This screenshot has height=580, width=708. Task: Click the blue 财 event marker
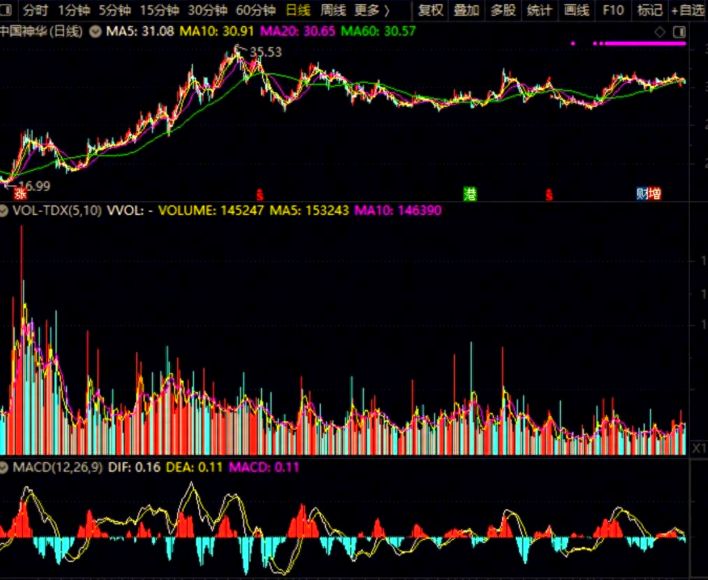(x=642, y=194)
